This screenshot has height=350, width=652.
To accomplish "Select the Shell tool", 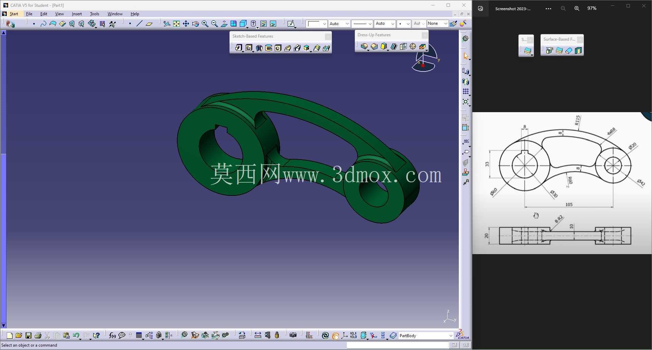I will click(x=394, y=46).
